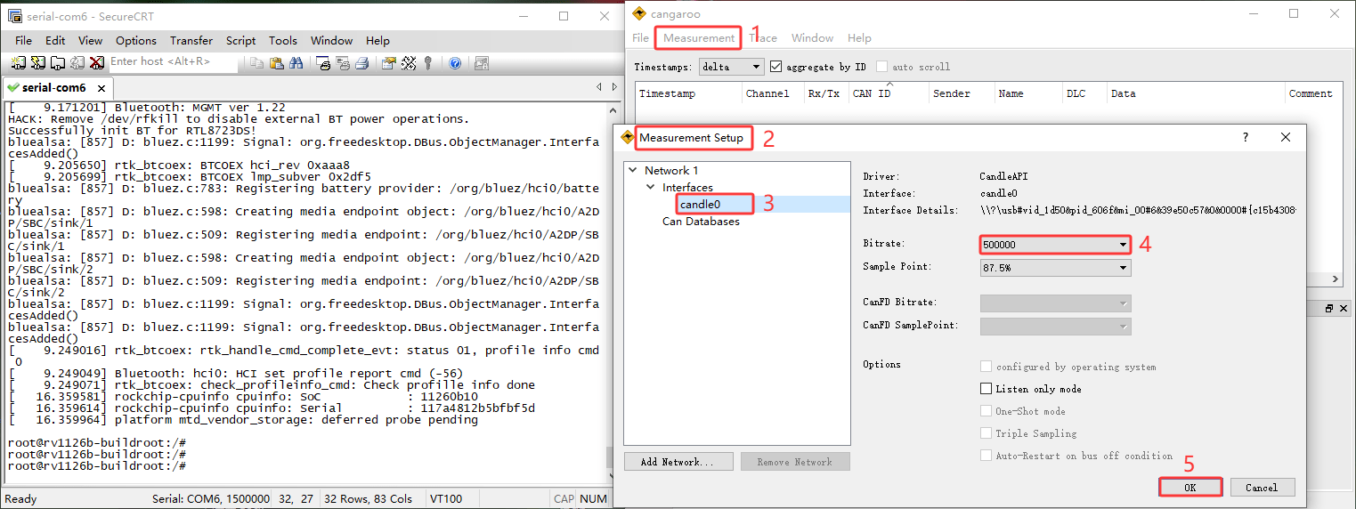Screen dimensions: 1356x509
Task: Collapse the Network 1 tree node
Action: [633, 170]
